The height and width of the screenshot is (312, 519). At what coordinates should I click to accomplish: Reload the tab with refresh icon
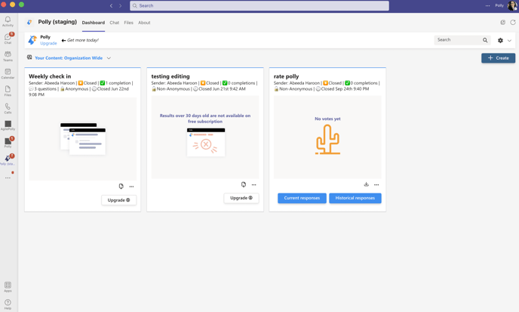[513, 22]
